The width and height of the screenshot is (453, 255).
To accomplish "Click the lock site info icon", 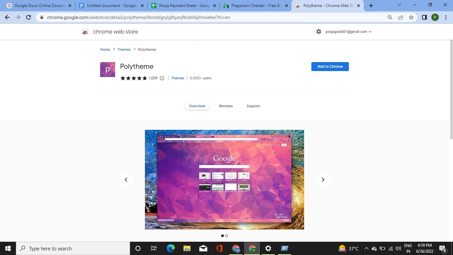I will click(42, 17).
